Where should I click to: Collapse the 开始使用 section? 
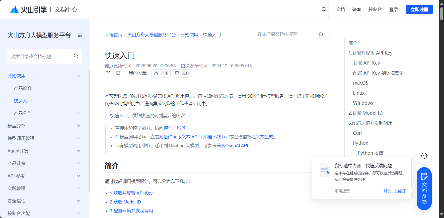79,76
